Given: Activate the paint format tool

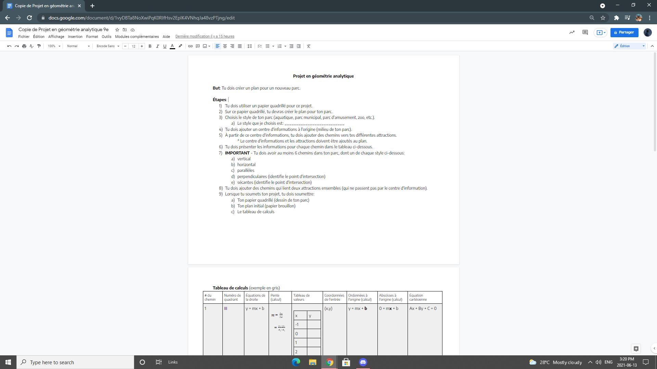Looking at the screenshot, I should tap(39, 46).
